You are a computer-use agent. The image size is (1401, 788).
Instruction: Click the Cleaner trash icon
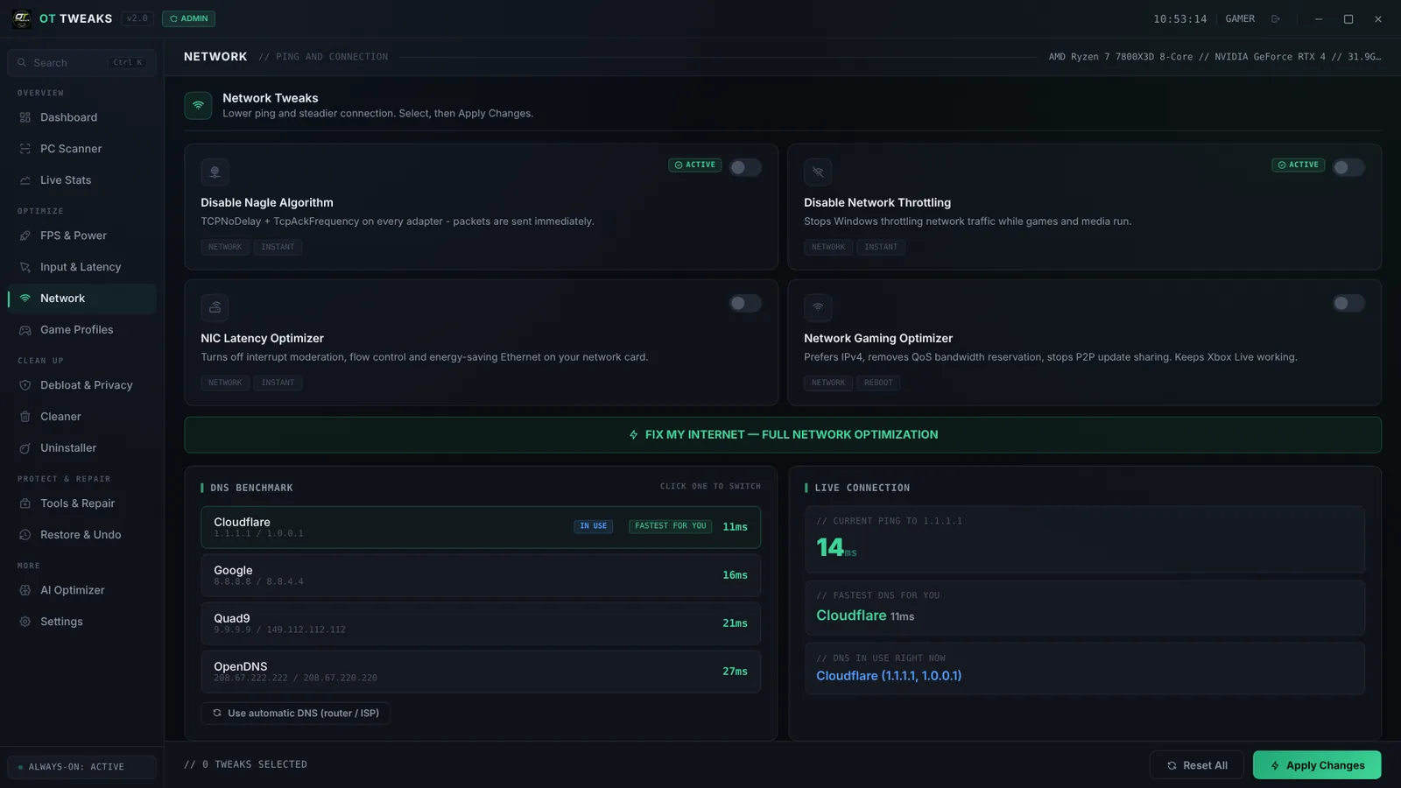[x=25, y=417]
